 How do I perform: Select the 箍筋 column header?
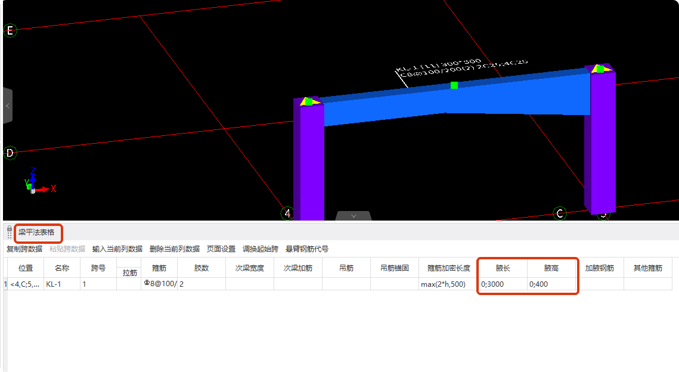click(159, 268)
